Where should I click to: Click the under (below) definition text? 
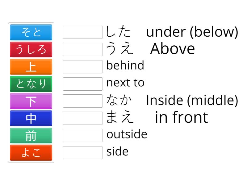click(x=191, y=32)
